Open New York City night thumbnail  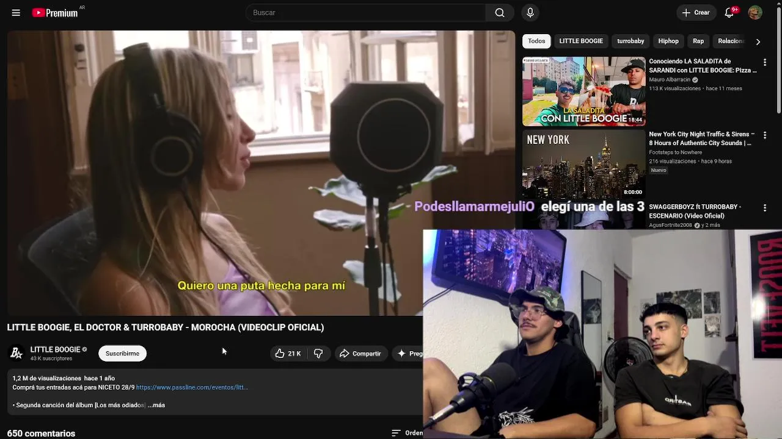583,164
